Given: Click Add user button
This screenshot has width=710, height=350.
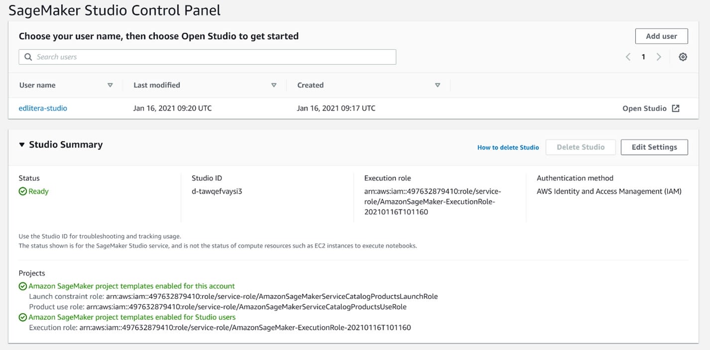Looking at the screenshot, I should (661, 36).
